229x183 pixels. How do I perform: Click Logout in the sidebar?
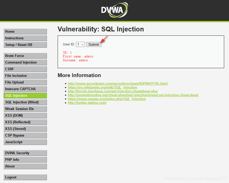(x=25, y=177)
